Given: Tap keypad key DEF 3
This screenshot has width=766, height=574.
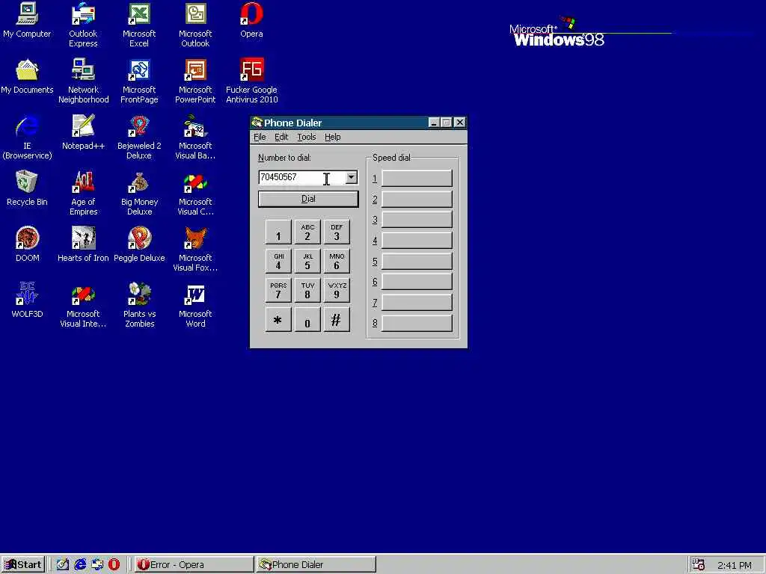Looking at the screenshot, I should pyautogui.click(x=337, y=232).
